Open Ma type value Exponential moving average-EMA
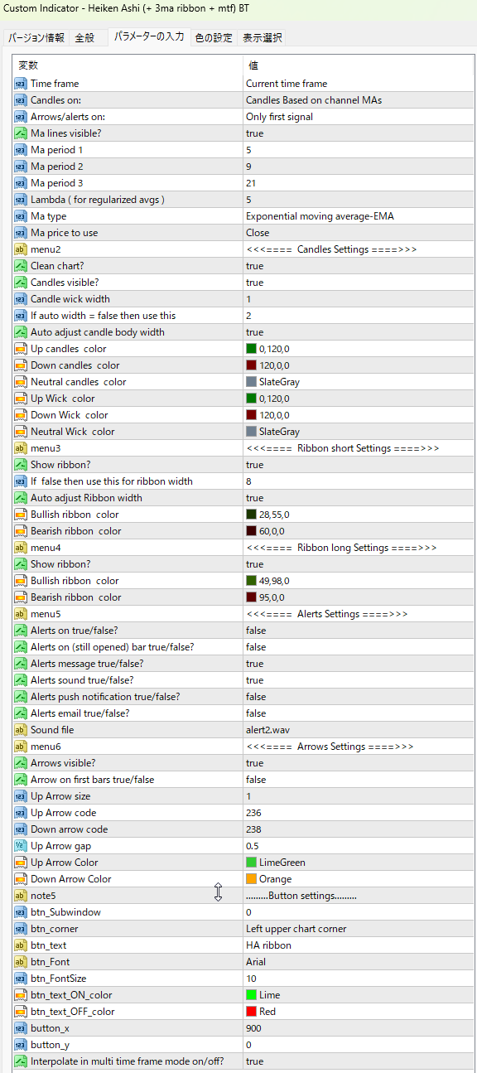Viewport: 477px width, 1073px height. click(358, 216)
